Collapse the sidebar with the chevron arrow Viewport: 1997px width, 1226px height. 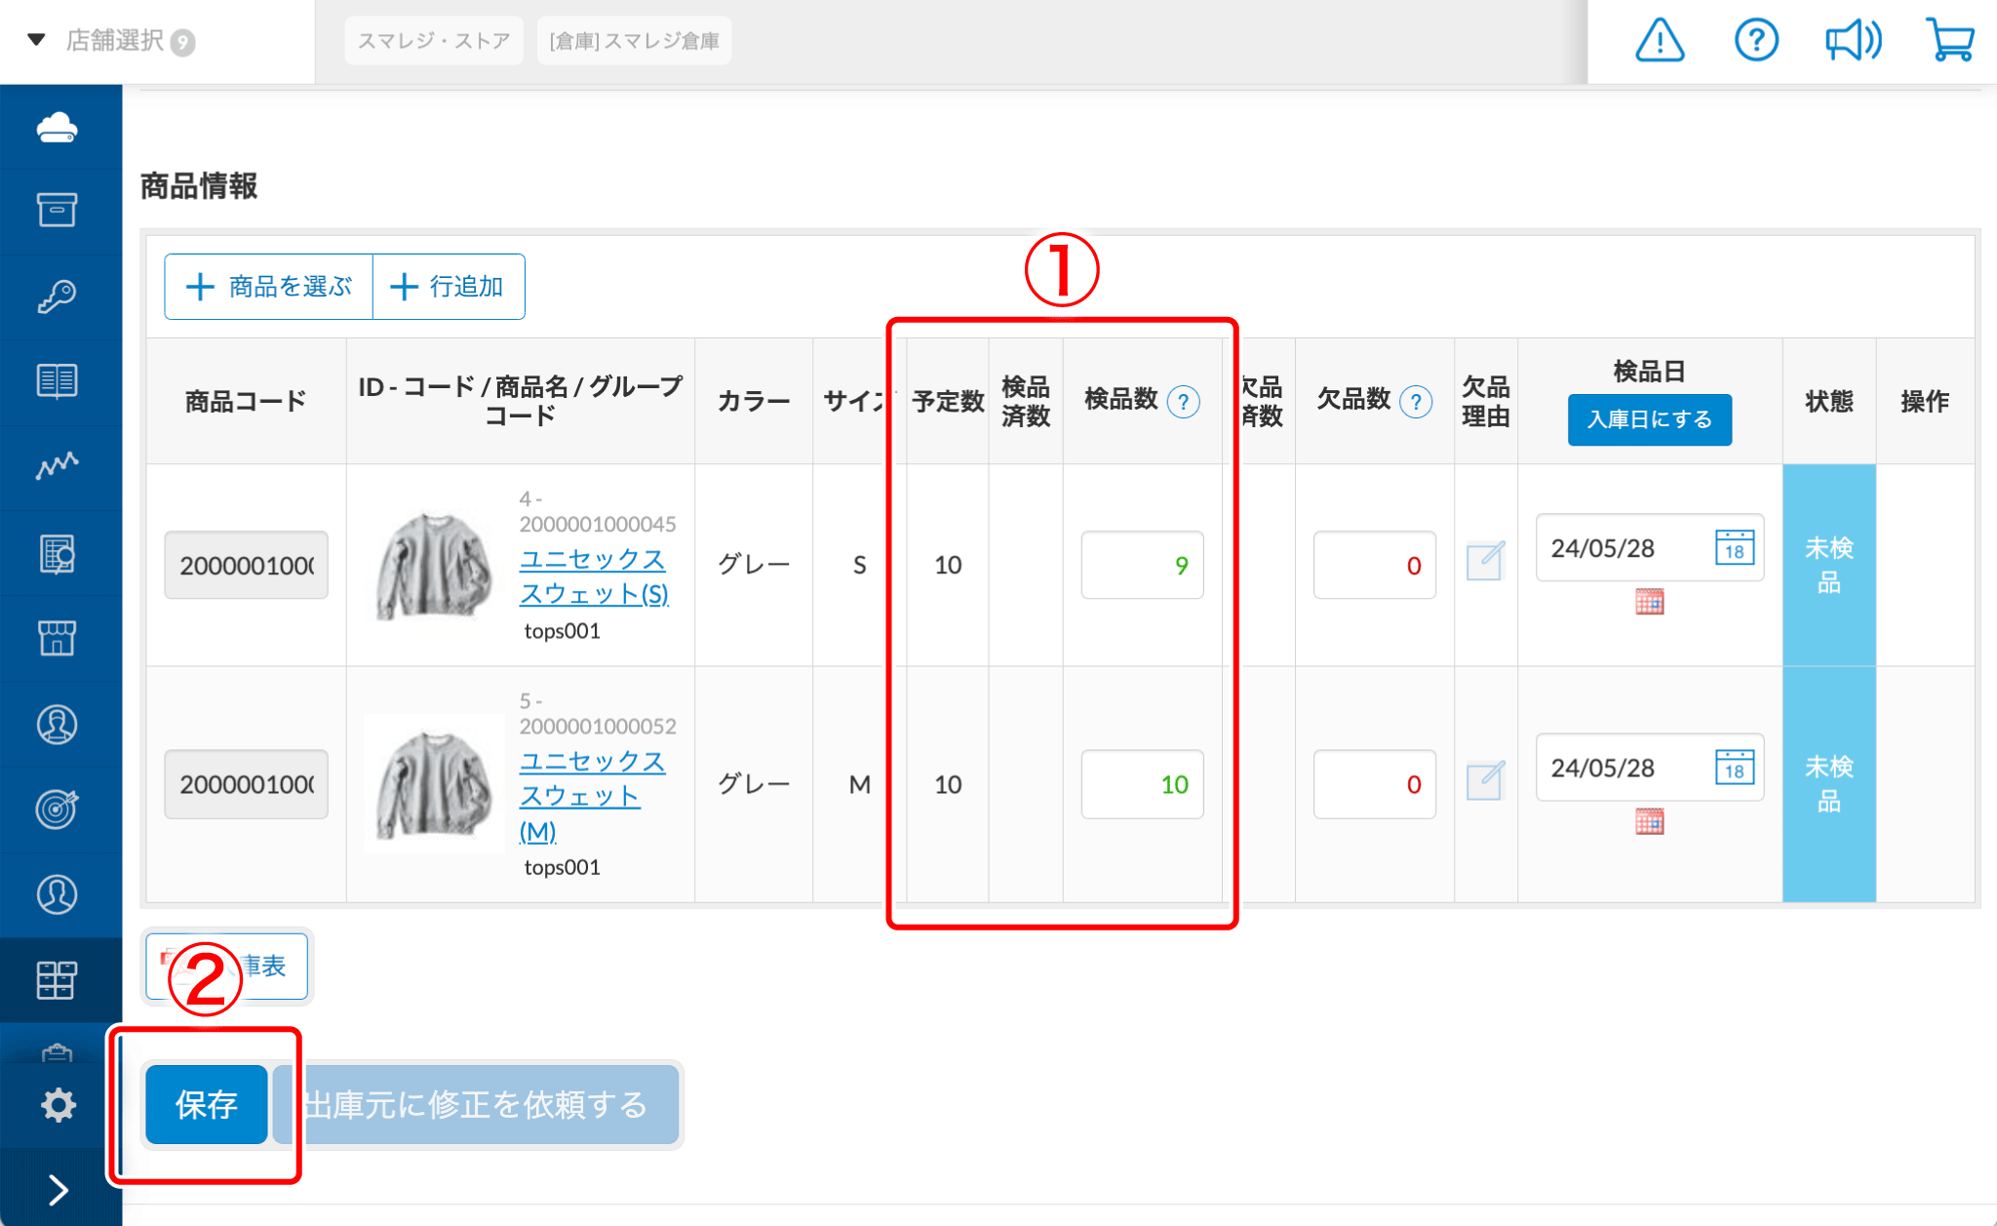pos(59,1188)
